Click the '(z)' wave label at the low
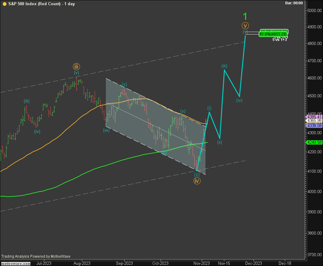Viewport: 323px width, 266px height. click(197, 175)
